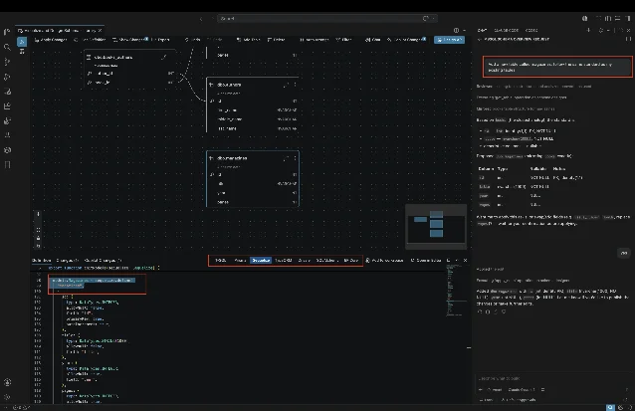Click the zoom in control on canvas
Viewport: 635px width, 411px height.
(x=38, y=214)
